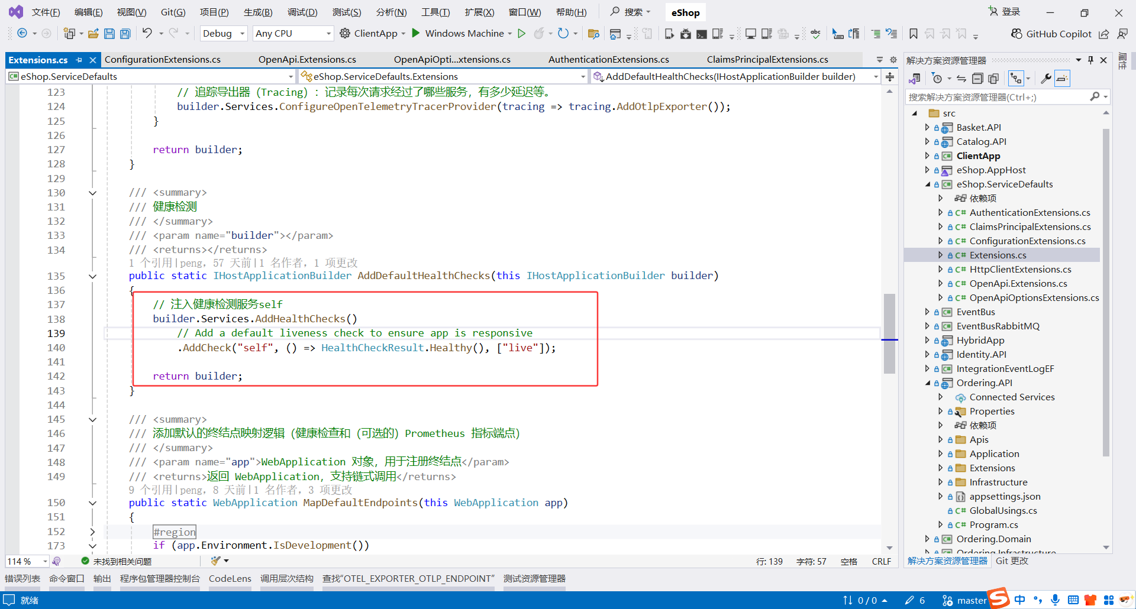Switch to the AuthenticationExtensions.cs tab
The width and height of the screenshot is (1136, 609).
point(609,60)
